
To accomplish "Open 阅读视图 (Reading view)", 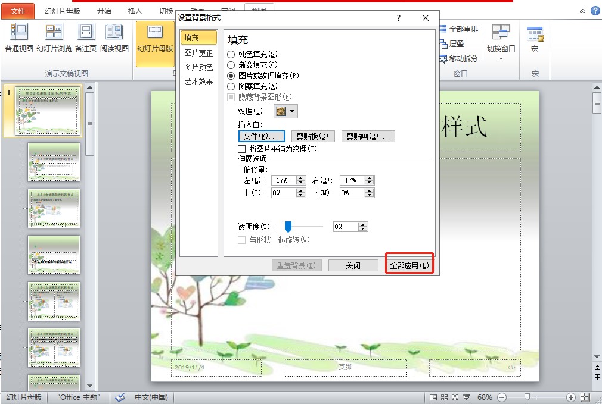I will 114,37.
